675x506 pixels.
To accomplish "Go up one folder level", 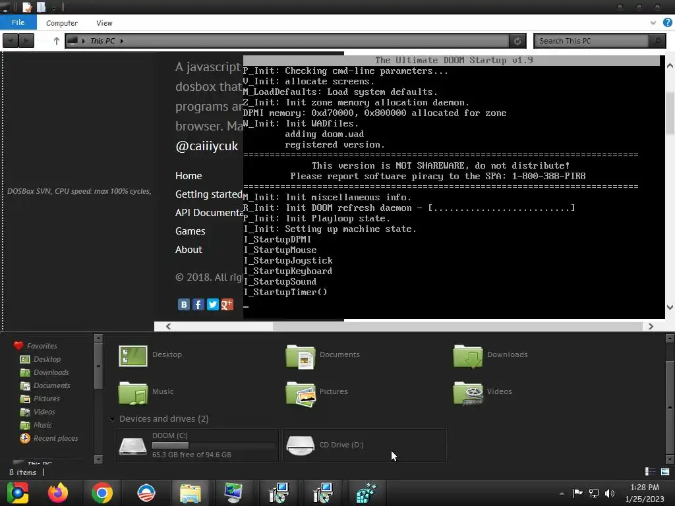I will (x=57, y=41).
